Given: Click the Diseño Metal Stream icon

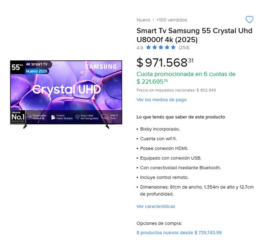Looking at the screenshot, I should pos(53,117).
